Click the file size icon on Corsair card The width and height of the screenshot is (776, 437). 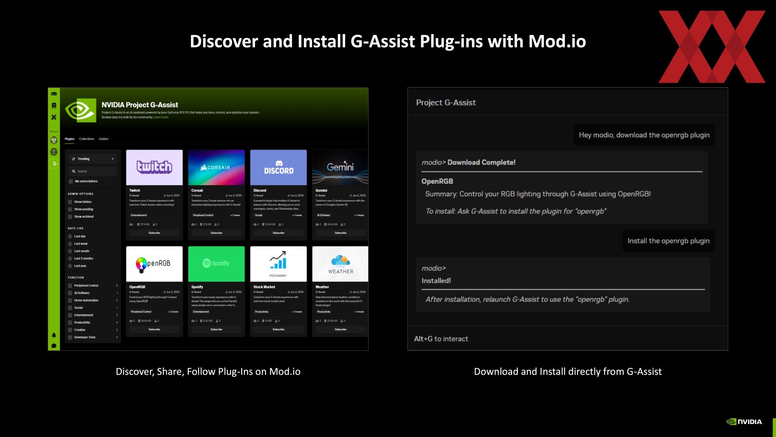(x=201, y=224)
